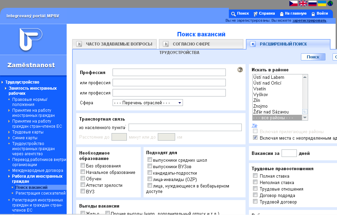The width and height of the screenshot is (337, 215).
Task: Uncheck Включая места с неопределенным адресом
Action: (x=255, y=138)
